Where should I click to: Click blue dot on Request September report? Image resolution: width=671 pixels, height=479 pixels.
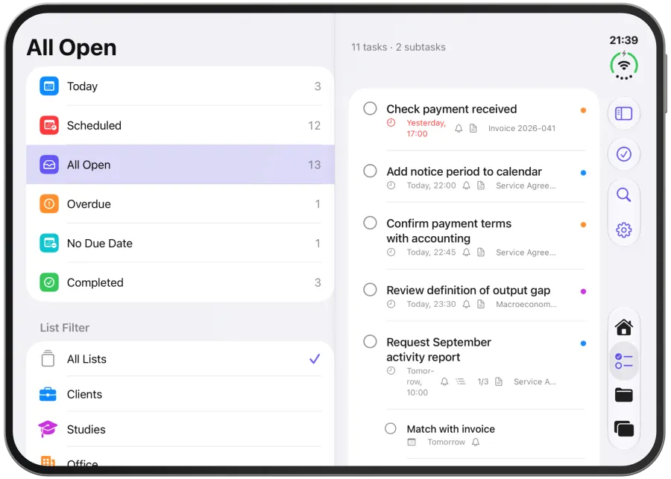click(583, 343)
